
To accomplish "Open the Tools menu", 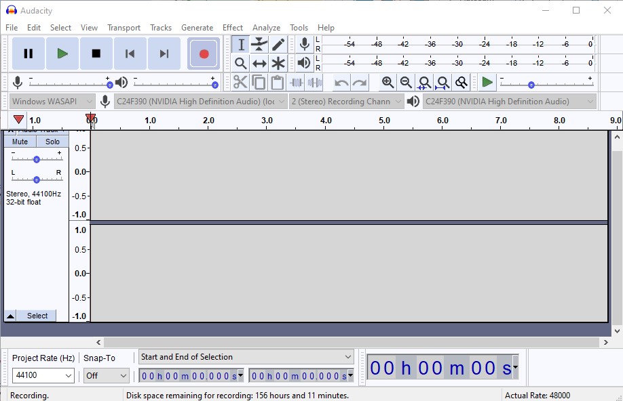I will coord(299,28).
